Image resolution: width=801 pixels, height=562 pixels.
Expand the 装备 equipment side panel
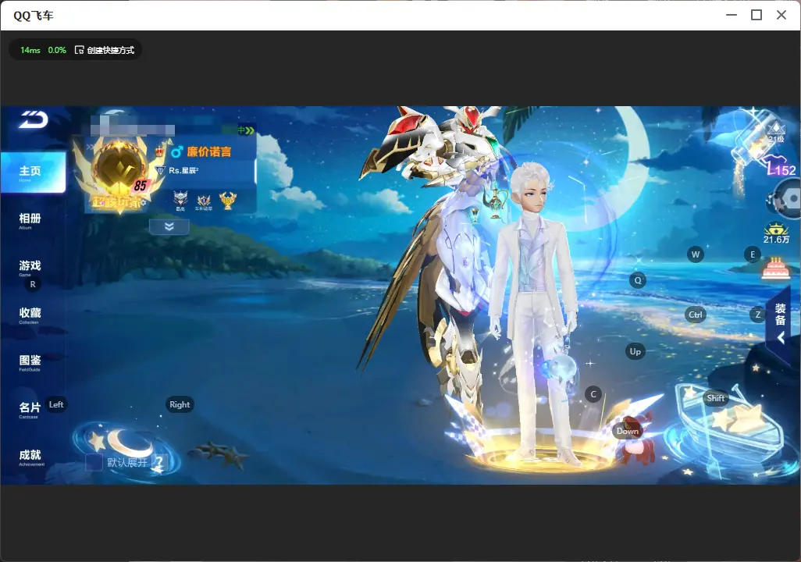click(781, 322)
